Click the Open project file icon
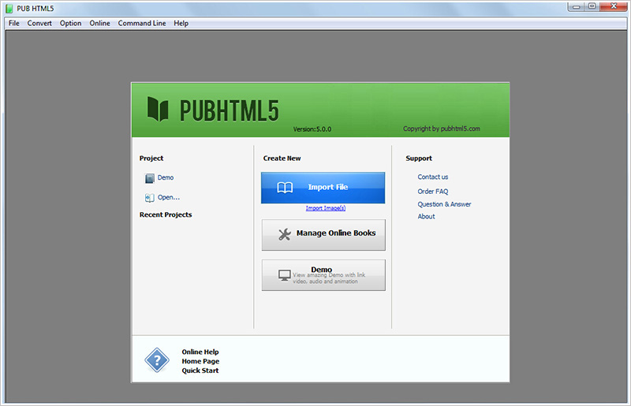Viewport: 631px width, 406px height. 149,198
